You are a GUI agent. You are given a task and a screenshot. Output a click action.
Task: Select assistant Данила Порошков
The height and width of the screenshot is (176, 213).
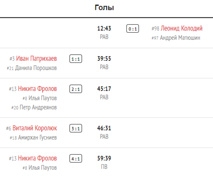click(x=36, y=68)
